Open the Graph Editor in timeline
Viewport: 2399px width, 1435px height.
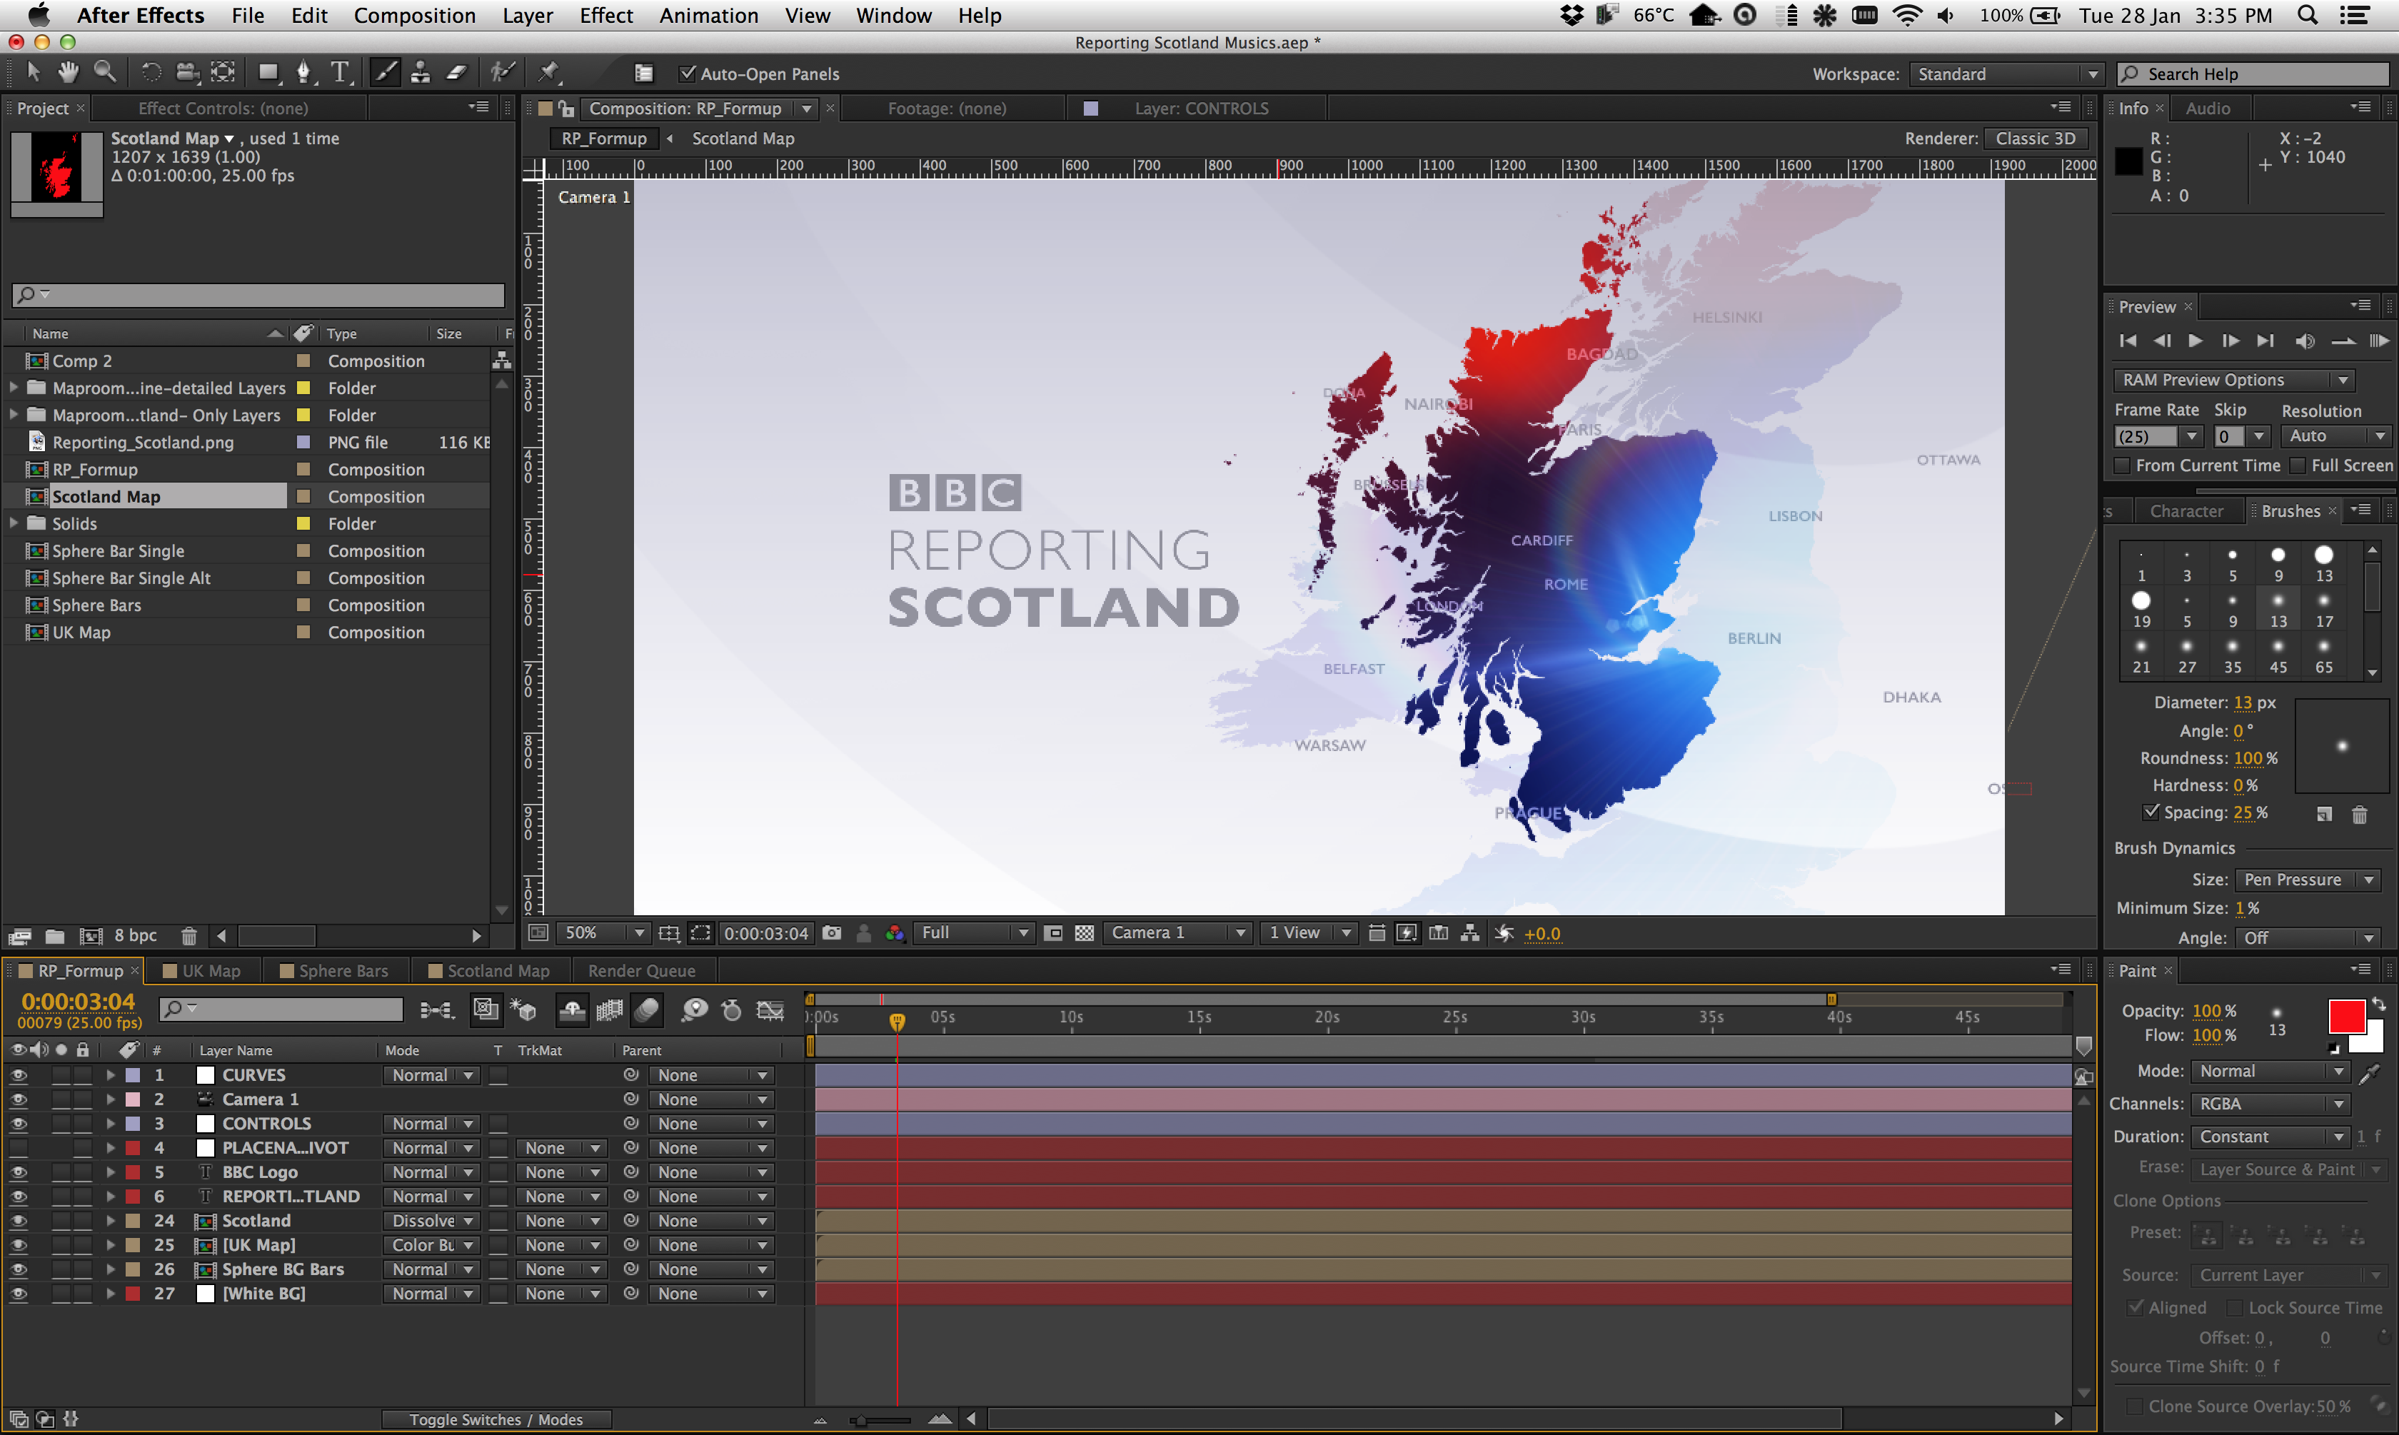[x=770, y=1010]
